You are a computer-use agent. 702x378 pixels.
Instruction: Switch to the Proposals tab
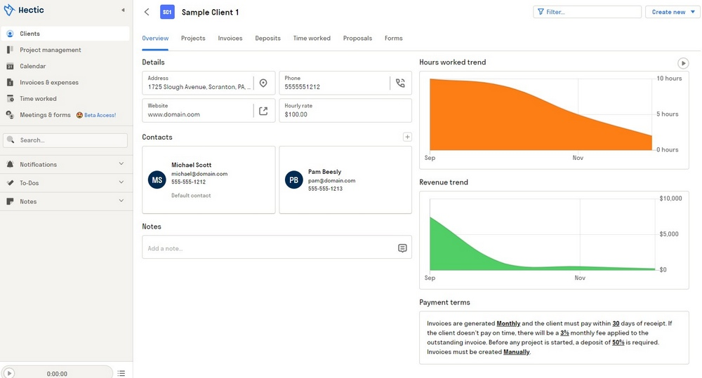click(x=357, y=38)
